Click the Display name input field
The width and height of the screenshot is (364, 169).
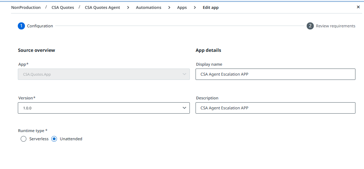tap(275, 74)
